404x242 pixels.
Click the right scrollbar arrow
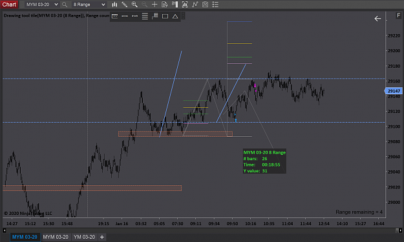tap(400, 230)
